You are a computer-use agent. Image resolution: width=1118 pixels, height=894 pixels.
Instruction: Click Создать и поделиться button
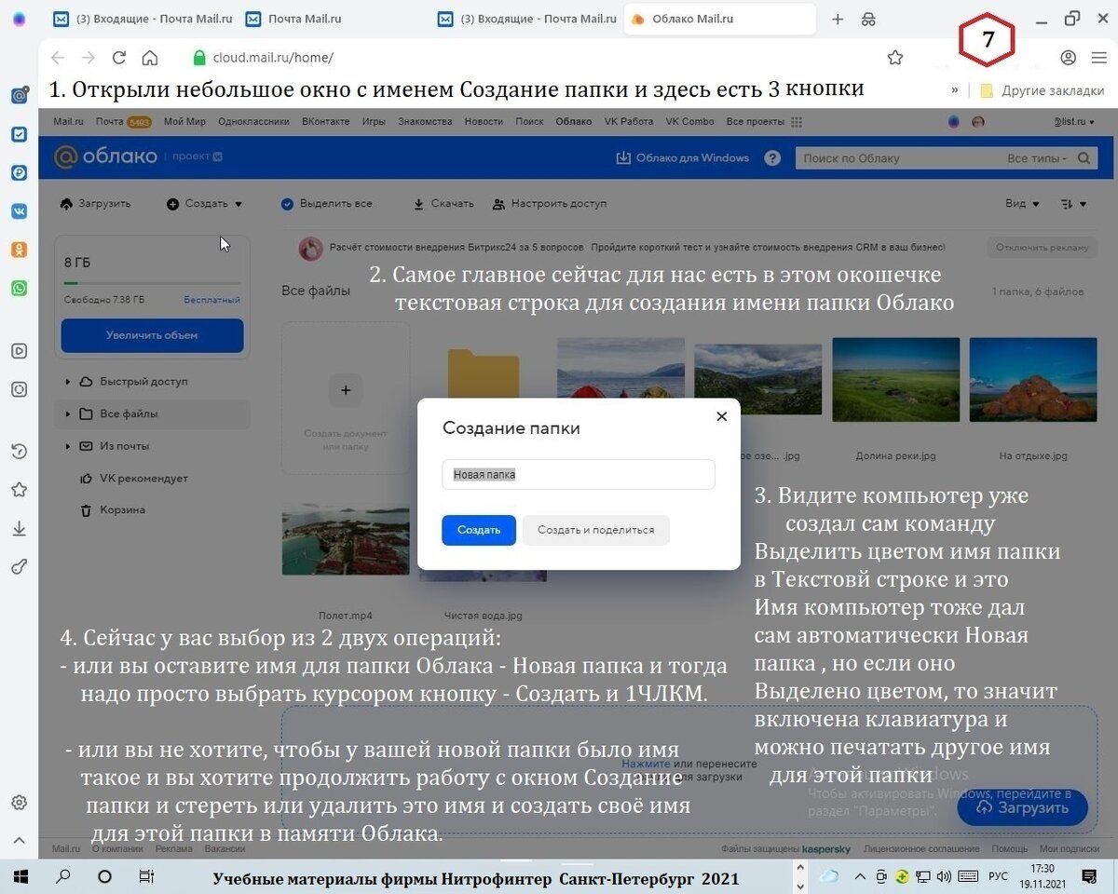[x=595, y=530]
